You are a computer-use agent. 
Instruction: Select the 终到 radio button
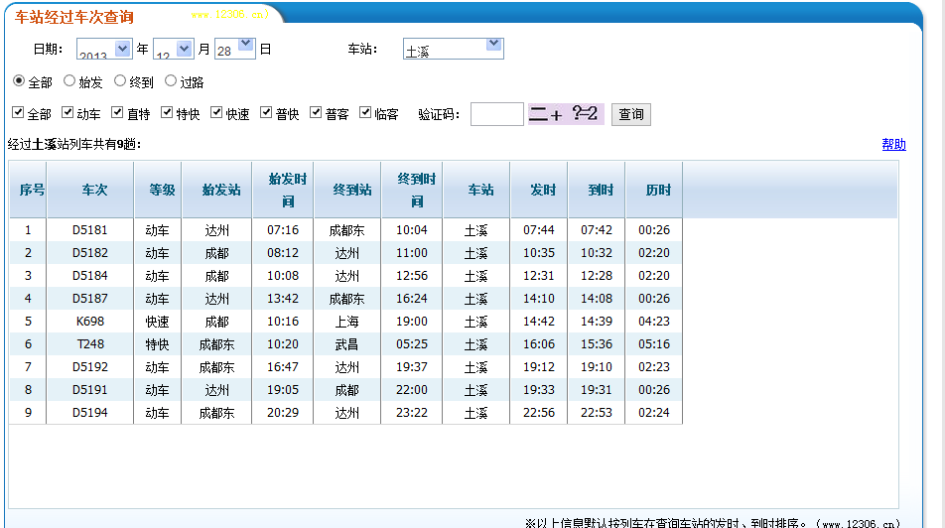tap(120, 81)
